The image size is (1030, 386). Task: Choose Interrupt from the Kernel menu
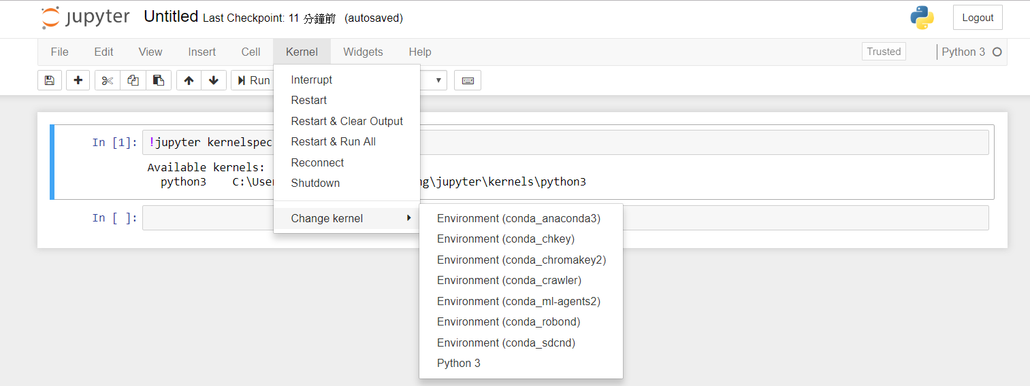click(x=347, y=80)
